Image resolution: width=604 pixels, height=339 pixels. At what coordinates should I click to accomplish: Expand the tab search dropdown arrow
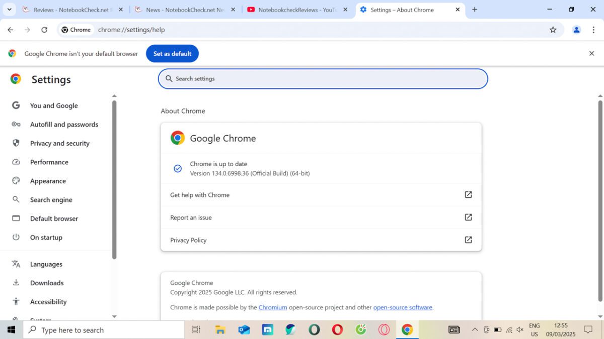click(9, 10)
